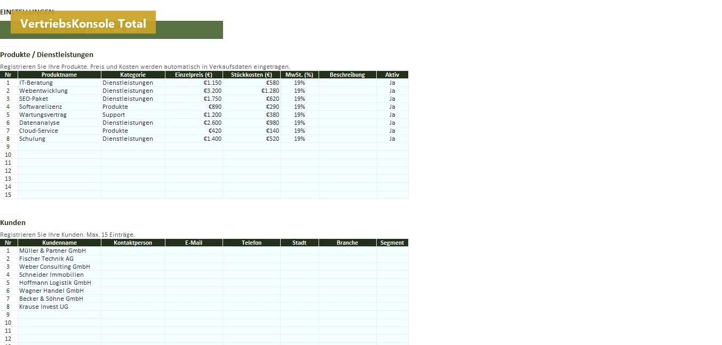
Task: Click the Branche column header
Action: (x=347, y=243)
